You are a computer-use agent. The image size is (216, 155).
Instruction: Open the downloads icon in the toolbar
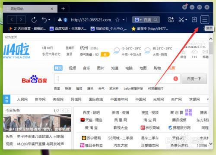[194, 19]
